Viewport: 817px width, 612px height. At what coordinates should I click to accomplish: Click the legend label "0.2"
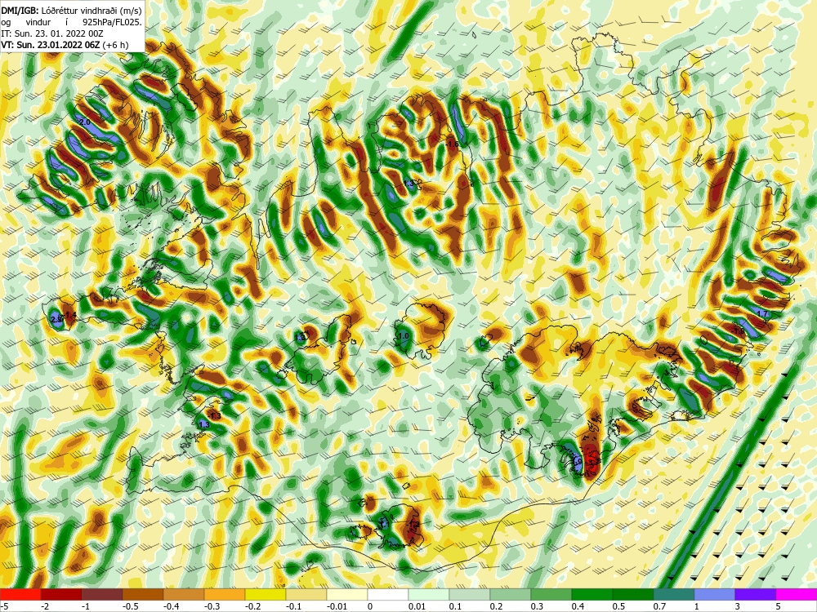click(497, 606)
